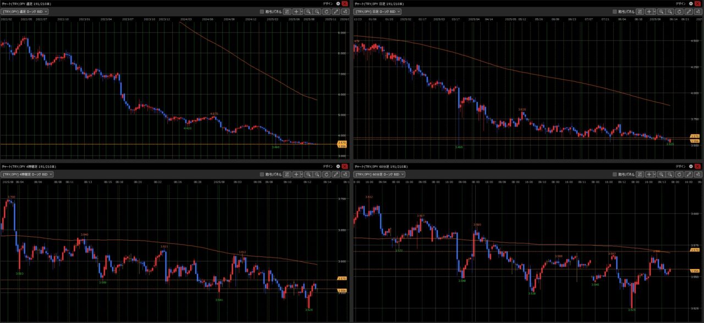The height and width of the screenshot is (323, 704).
Task: Toggle 取引パネル checkbox on daily chart
Action: pyautogui.click(x=615, y=11)
